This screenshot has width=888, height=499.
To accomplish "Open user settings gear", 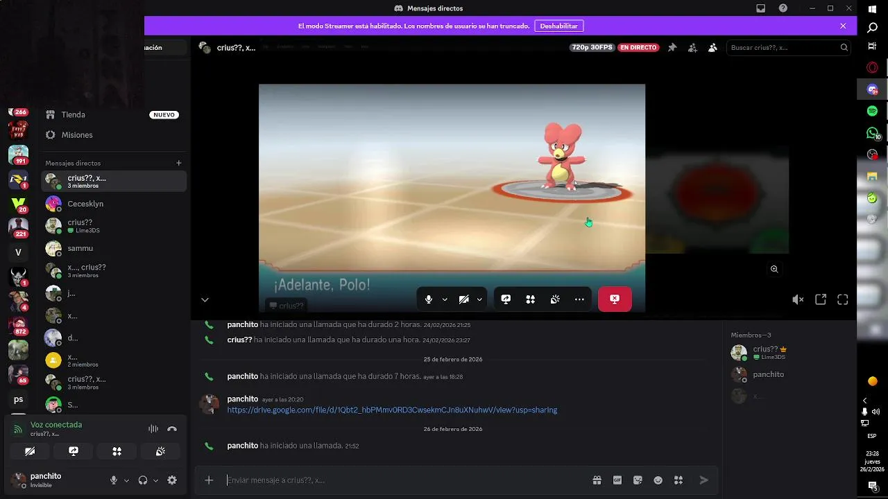I will coord(172,480).
